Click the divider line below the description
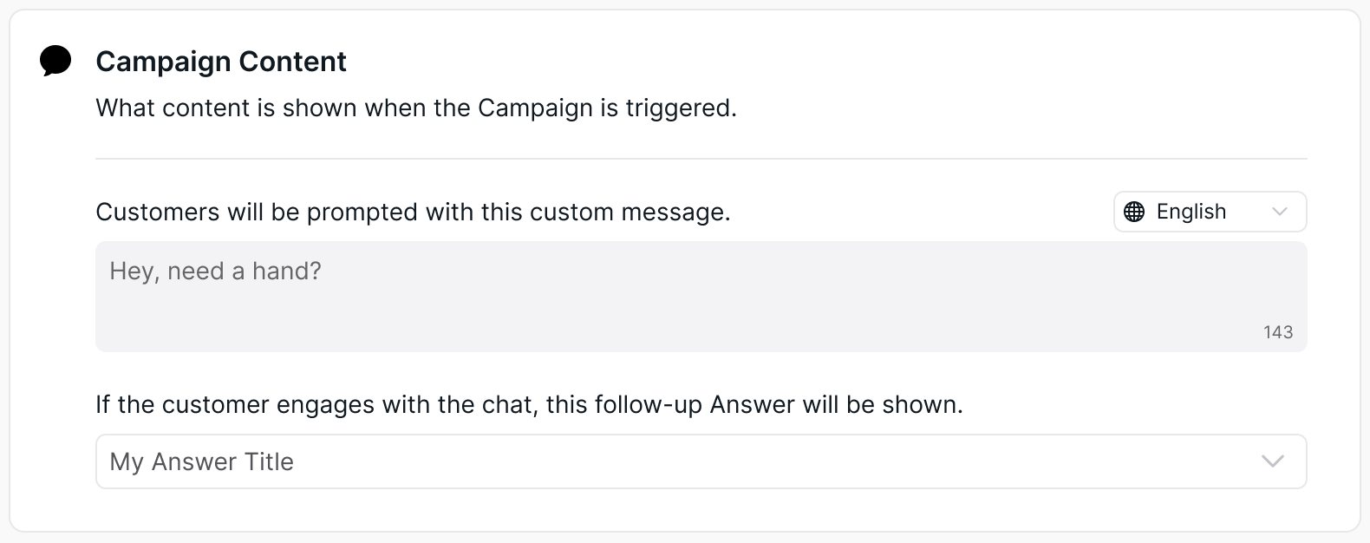The image size is (1370, 543). 701,159
